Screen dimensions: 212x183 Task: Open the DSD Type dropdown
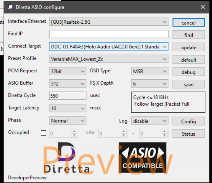pyautogui.click(x=150, y=71)
